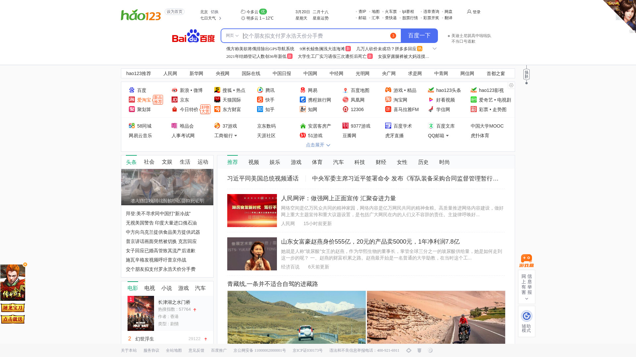
Task: Open the Ifeng phoenix icon
Action: pyautogui.click(x=345, y=99)
